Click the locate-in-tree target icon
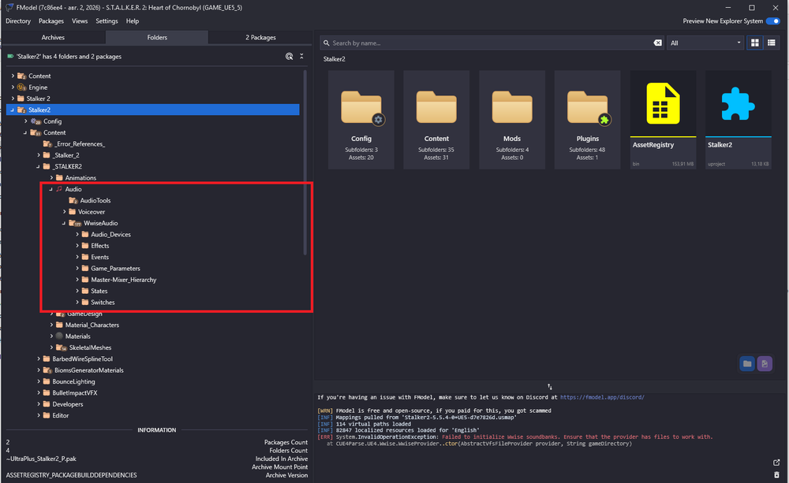 (289, 56)
